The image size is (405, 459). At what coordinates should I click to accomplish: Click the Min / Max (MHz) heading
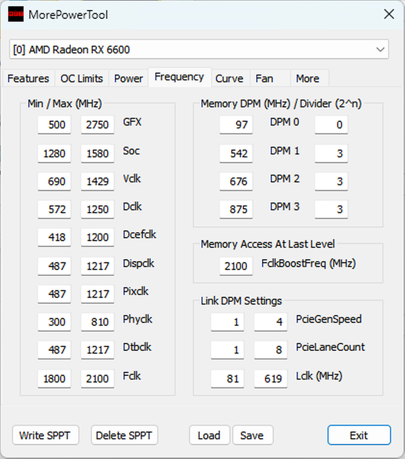point(65,104)
